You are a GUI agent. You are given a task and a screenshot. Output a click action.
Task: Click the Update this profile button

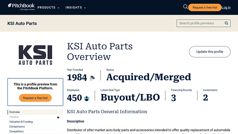click(210, 52)
